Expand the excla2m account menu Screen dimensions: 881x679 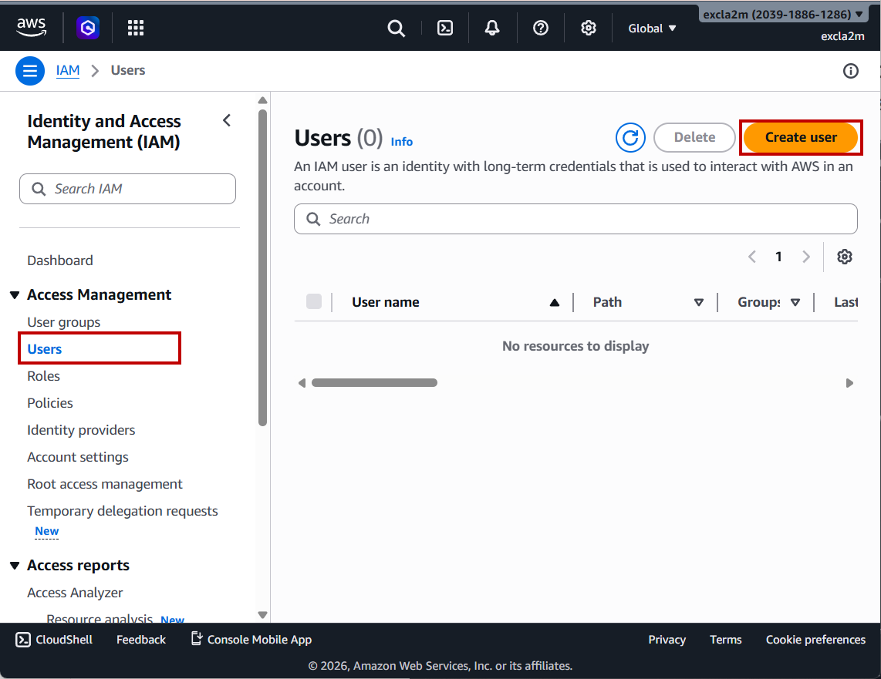click(x=783, y=15)
